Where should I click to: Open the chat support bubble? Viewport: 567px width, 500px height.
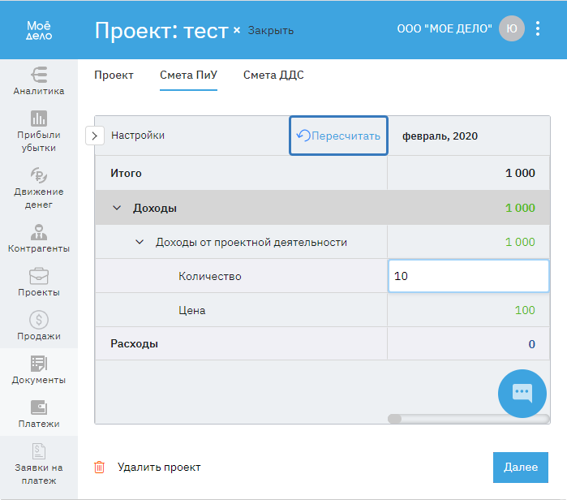point(522,394)
